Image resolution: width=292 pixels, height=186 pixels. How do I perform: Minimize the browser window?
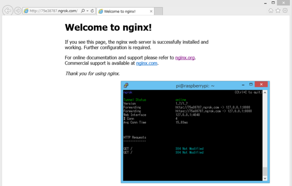point(265,3)
